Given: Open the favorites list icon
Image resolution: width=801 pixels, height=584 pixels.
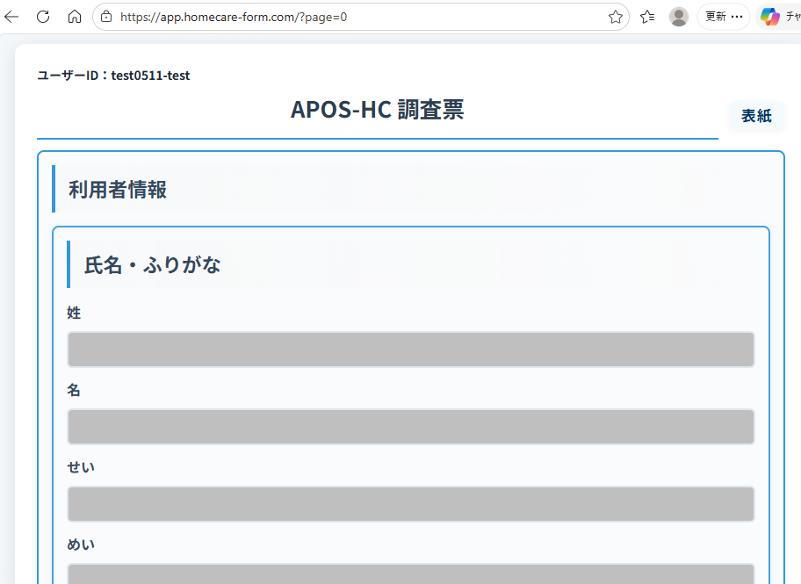Looking at the screenshot, I should (647, 17).
